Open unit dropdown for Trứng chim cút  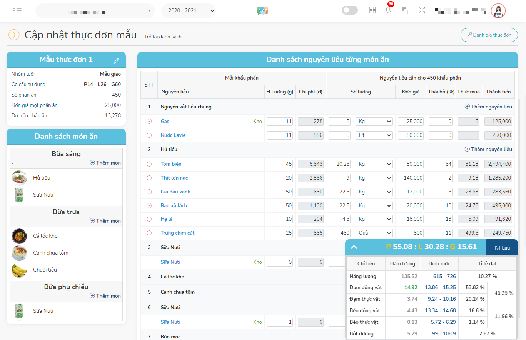(x=374, y=233)
